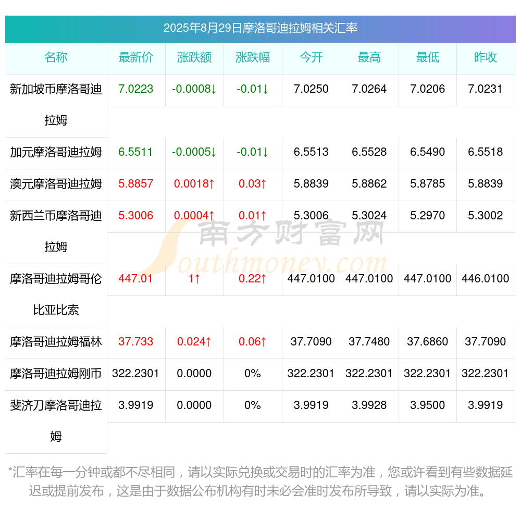521x507 pixels.
Task: Select row name 摩洛哥迪拉姆刚币
Action: [x=56, y=374]
